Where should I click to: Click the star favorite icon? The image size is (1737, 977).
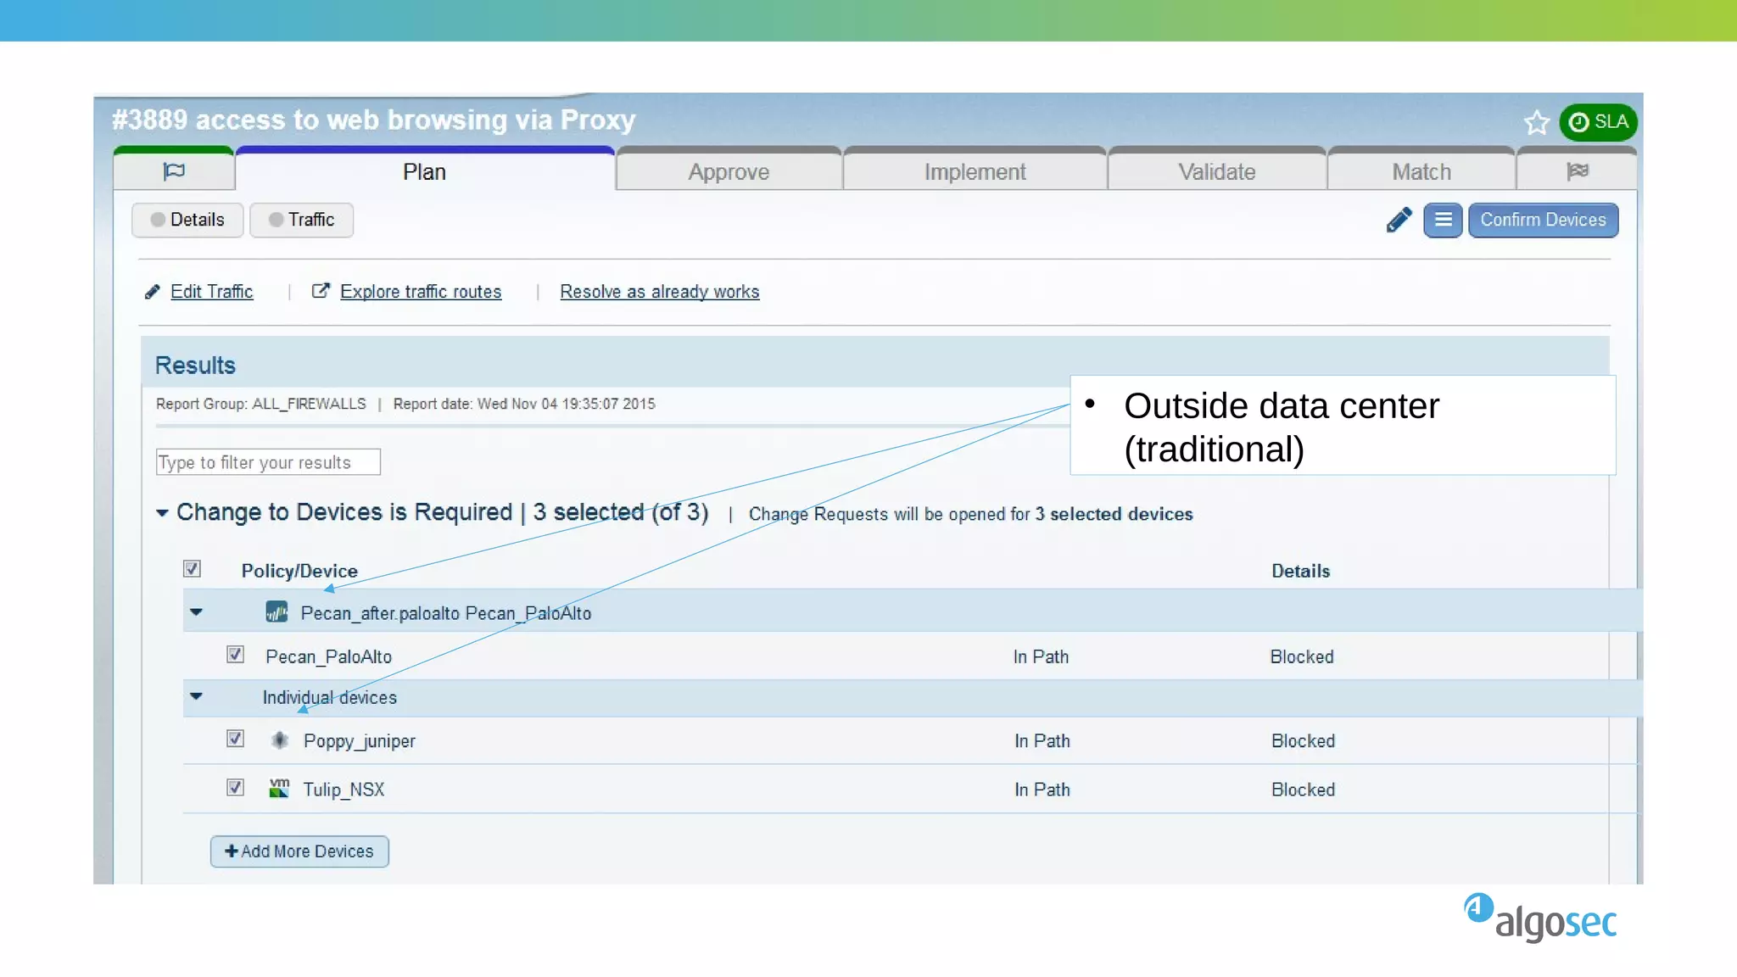(x=1536, y=123)
